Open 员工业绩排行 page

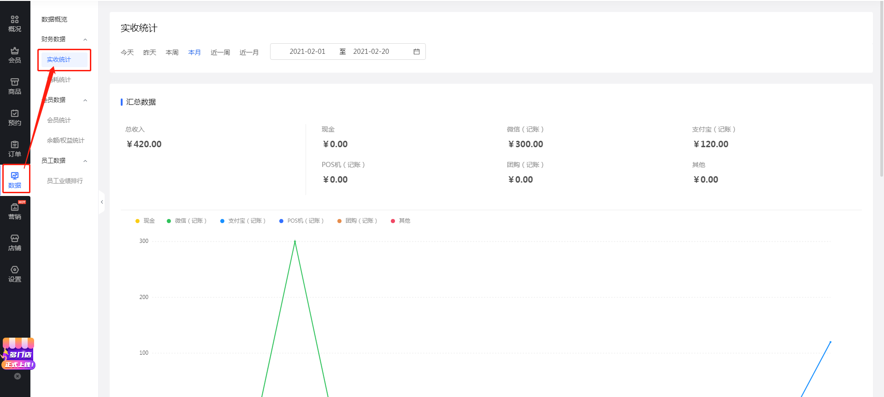pos(65,181)
